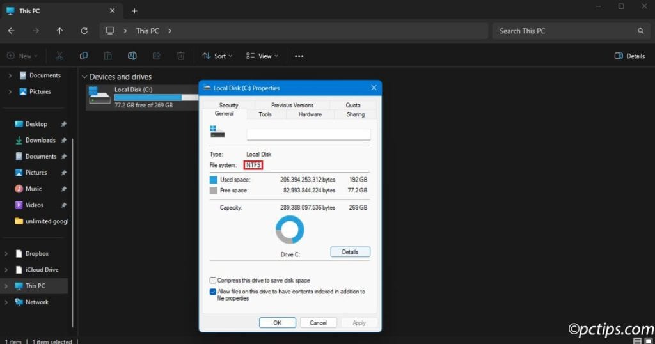Open Downloads in quick access
The image size is (655, 344).
click(x=40, y=140)
